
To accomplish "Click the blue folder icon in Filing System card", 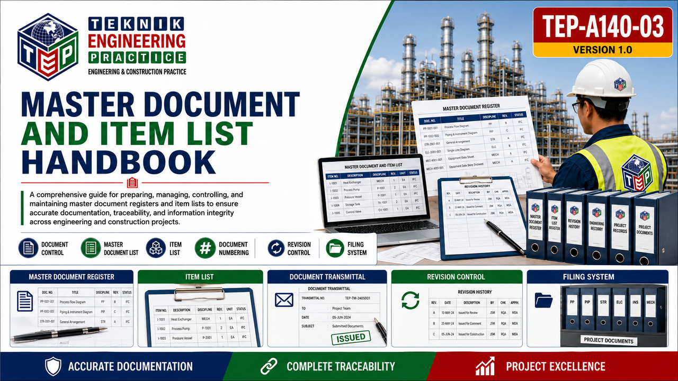I will pyautogui.click(x=544, y=300).
